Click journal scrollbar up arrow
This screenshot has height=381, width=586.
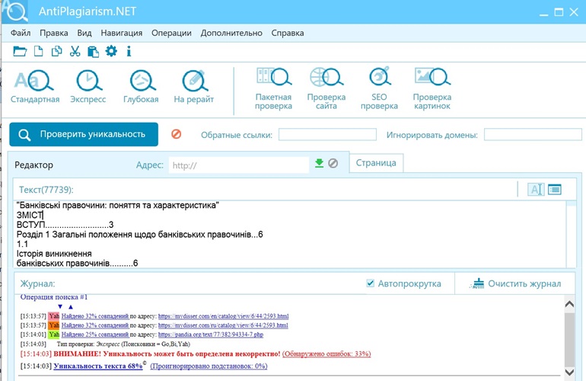point(569,304)
